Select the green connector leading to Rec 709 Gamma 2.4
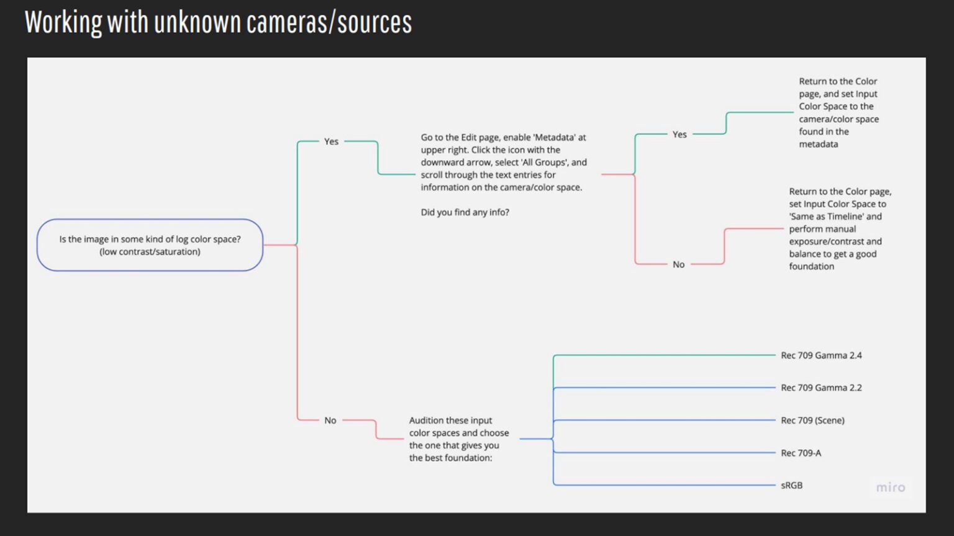This screenshot has height=536, width=954. click(665, 355)
